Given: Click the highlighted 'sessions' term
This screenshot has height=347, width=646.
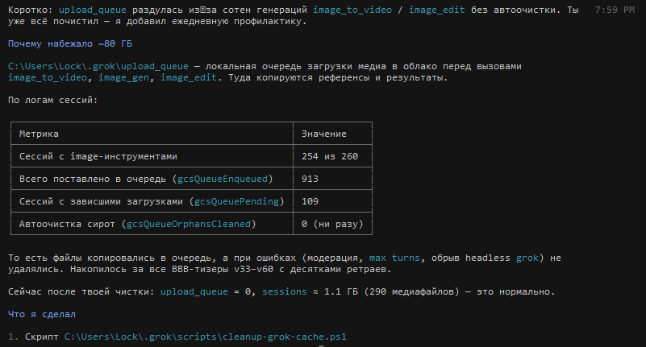Looking at the screenshot, I should tap(284, 291).
